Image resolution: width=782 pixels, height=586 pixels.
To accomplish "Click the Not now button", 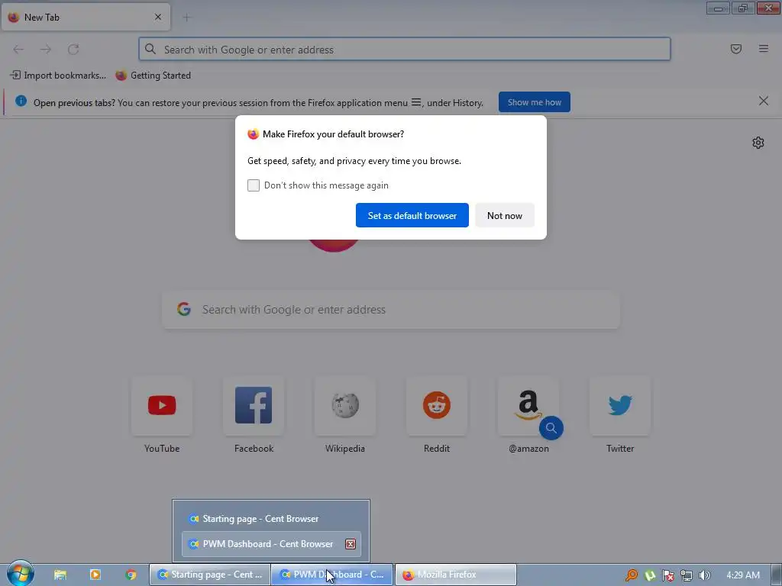I will pos(505,215).
